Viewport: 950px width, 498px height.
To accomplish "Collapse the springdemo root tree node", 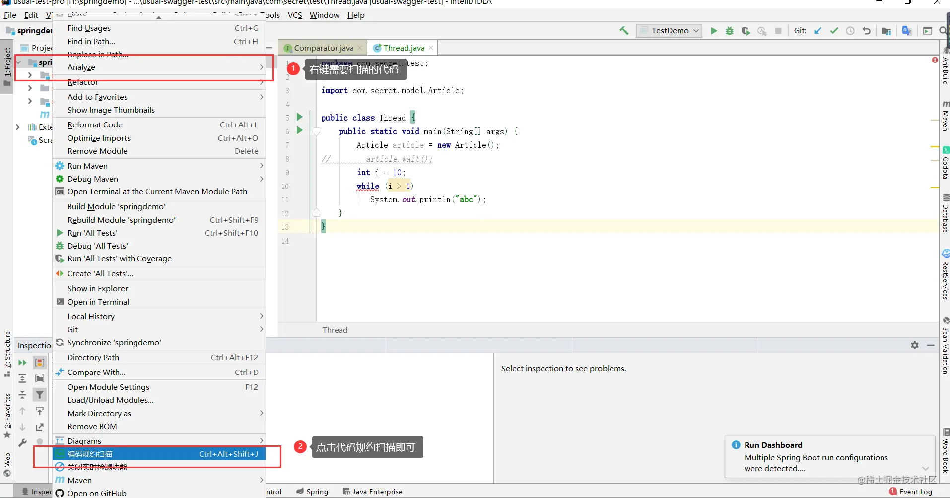I will [x=19, y=62].
